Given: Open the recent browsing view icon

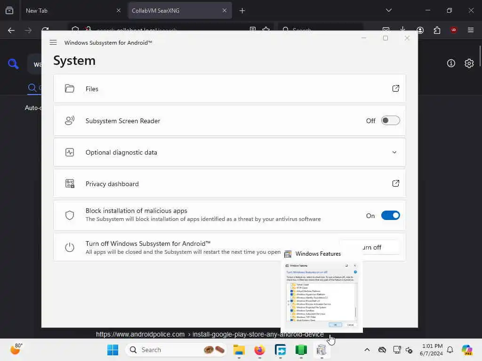Looking at the screenshot, I should pyautogui.click(x=9, y=10).
